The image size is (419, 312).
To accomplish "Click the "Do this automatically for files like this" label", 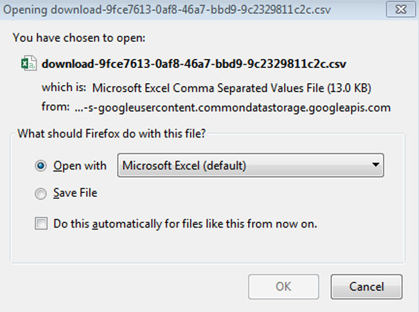I will (x=185, y=224).
